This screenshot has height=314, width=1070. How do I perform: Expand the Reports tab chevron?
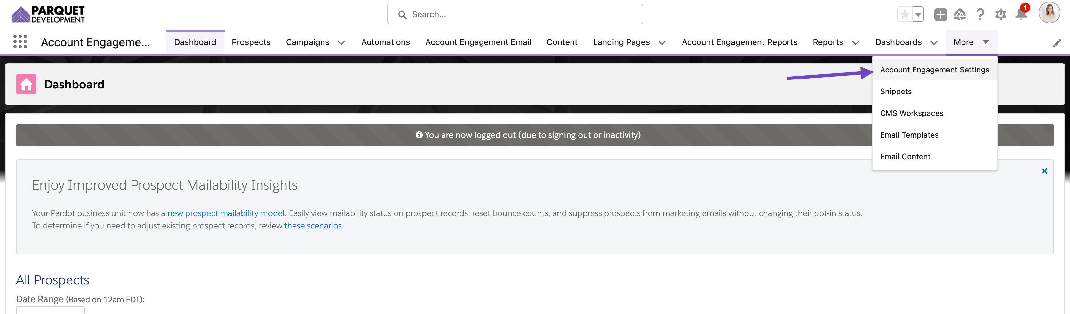click(x=856, y=43)
